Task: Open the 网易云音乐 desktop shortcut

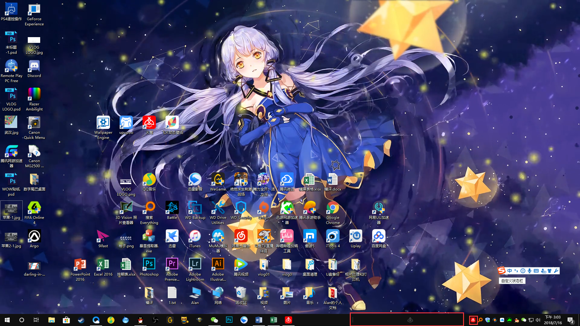Action: point(241,239)
